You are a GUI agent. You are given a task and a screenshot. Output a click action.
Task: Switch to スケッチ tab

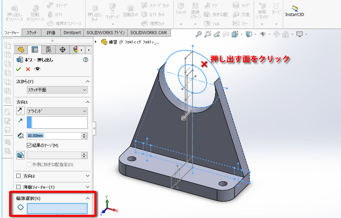pyautogui.click(x=32, y=33)
